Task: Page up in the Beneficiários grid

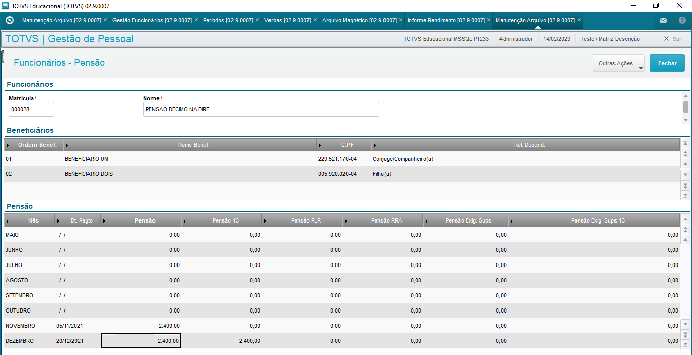Action: (685, 154)
